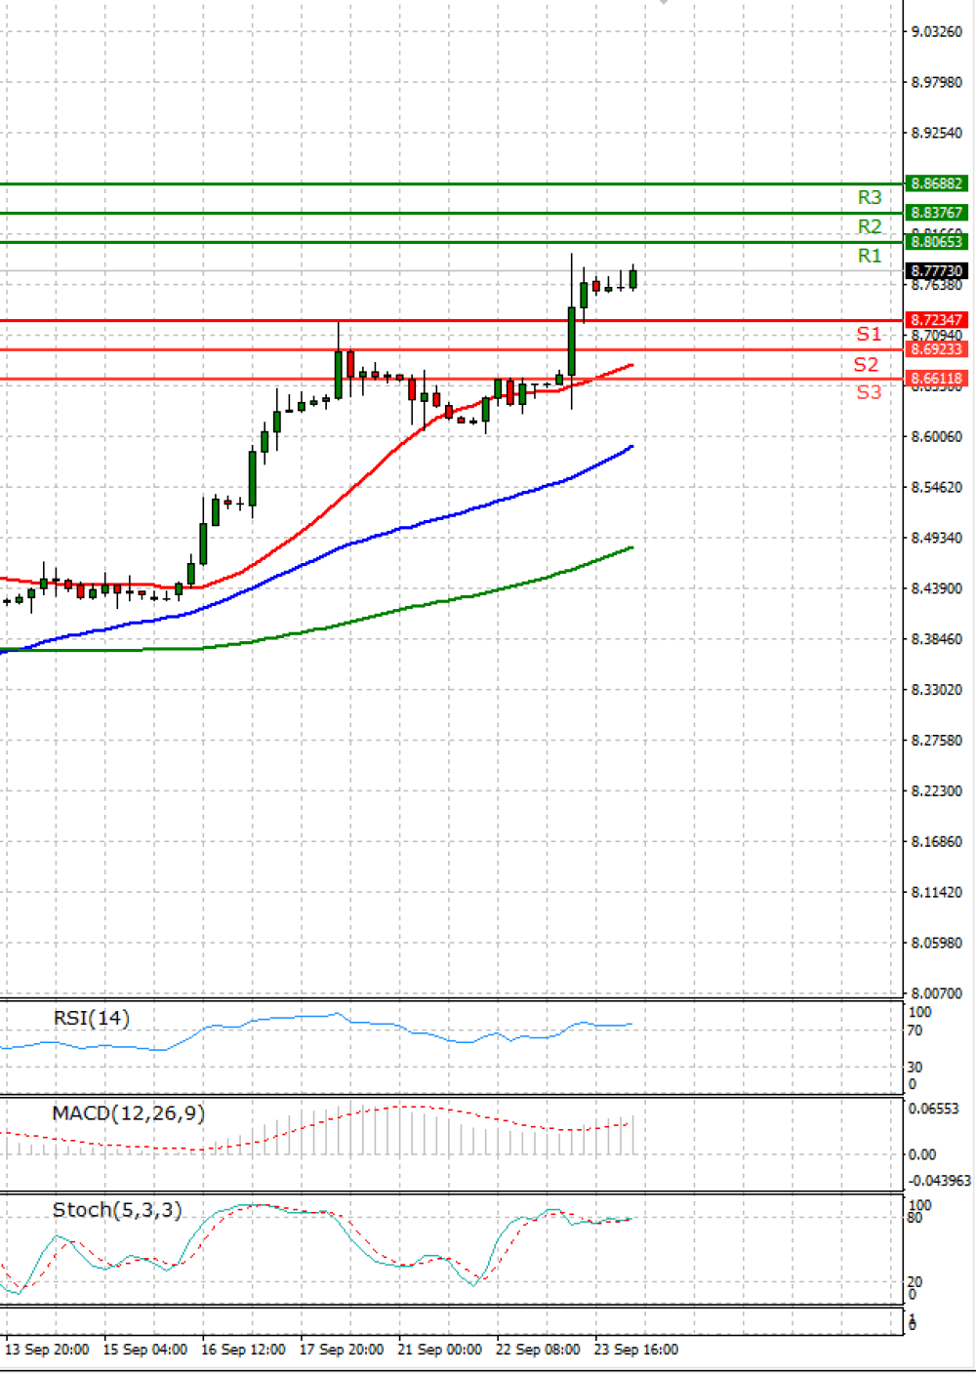Click the 22 Sep 08:00 time label

point(538,1350)
